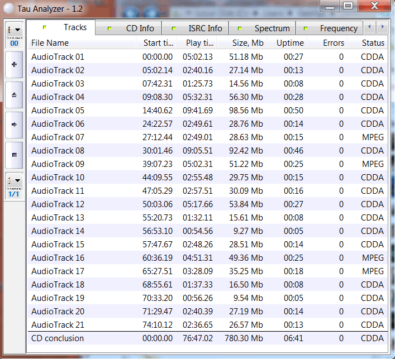Viewport: 395px width, 359px height.
Task: Click the right arrow start button
Action: pos(14,124)
